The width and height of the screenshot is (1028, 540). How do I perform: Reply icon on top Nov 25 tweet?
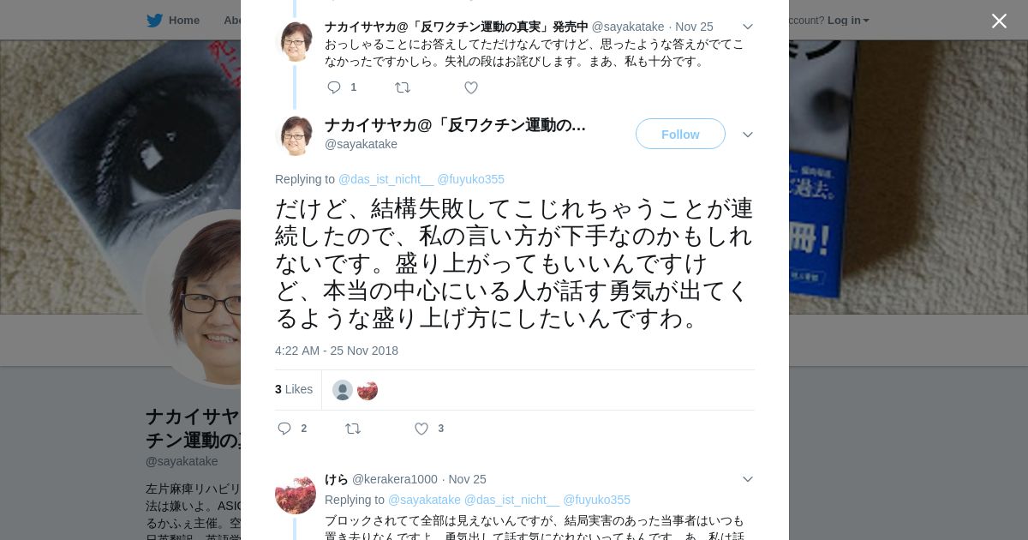(334, 87)
